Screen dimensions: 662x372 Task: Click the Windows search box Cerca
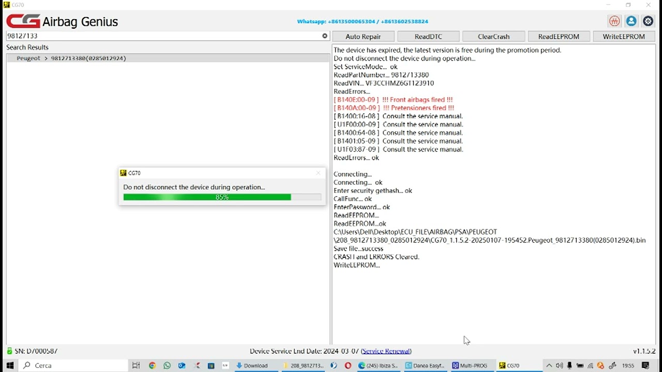[x=73, y=365]
